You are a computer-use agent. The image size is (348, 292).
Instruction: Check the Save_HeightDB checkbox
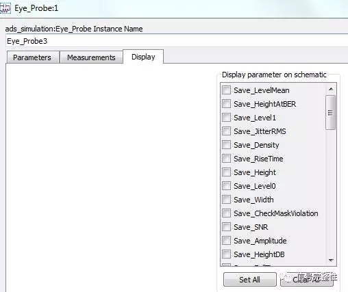[x=226, y=254]
